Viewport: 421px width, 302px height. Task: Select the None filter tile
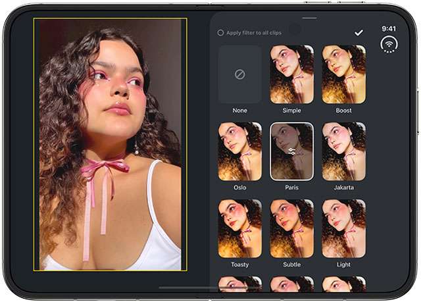[x=239, y=74]
